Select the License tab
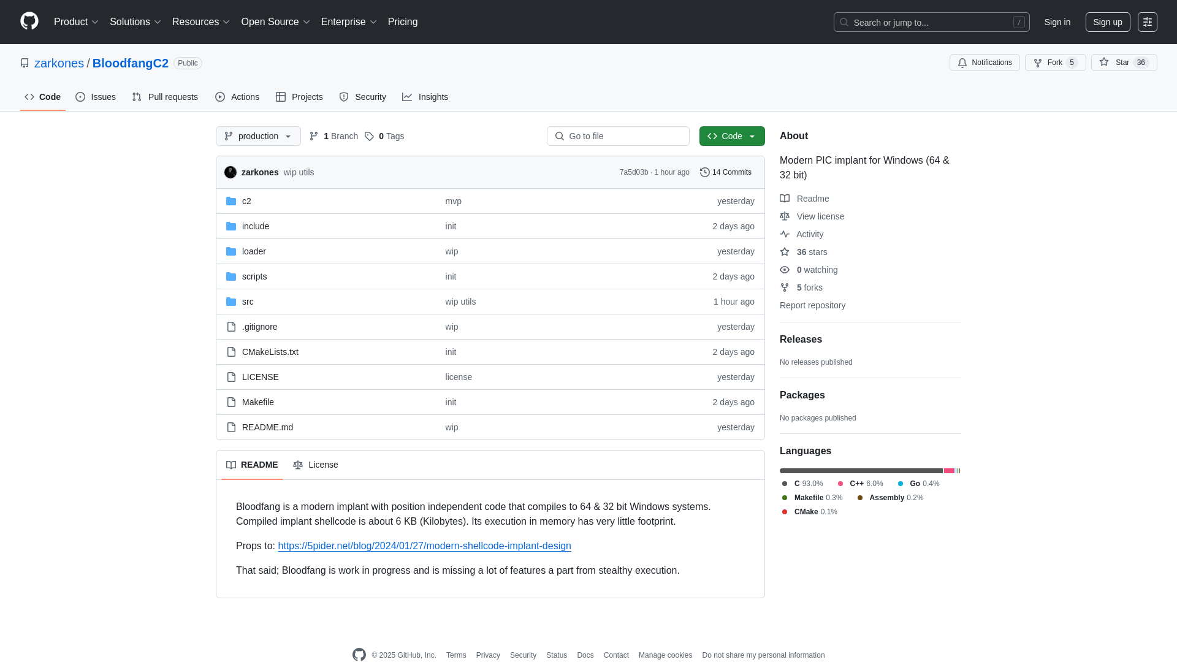1177x662 pixels. point(316,465)
